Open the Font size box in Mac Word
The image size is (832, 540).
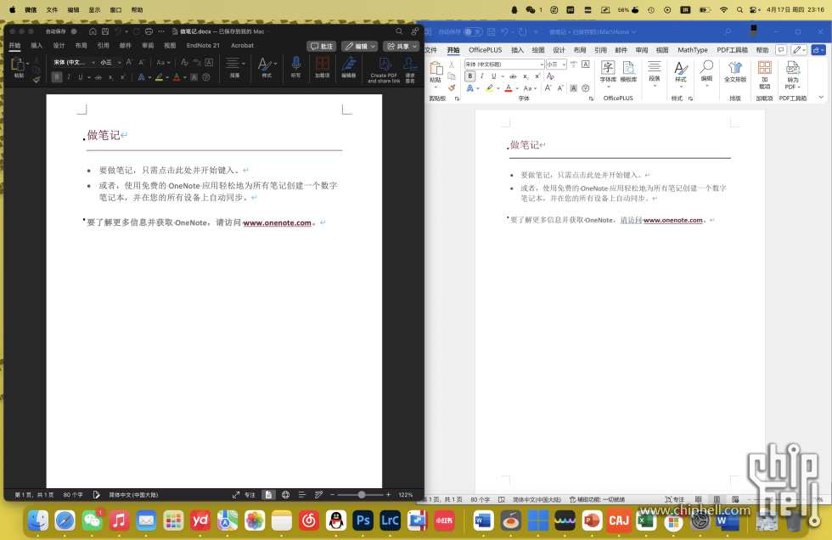coord(110,62)
